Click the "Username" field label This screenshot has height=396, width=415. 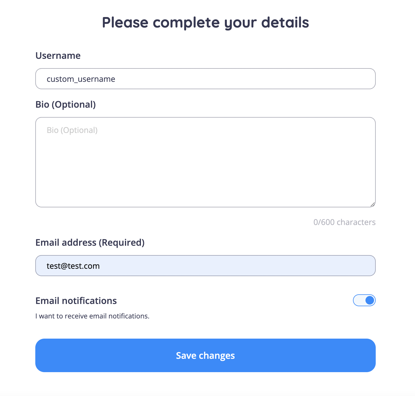58,56
